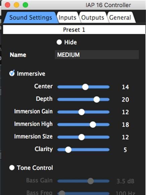
Task: Enable the Tone Control option
Action: (x=12, y=168)
